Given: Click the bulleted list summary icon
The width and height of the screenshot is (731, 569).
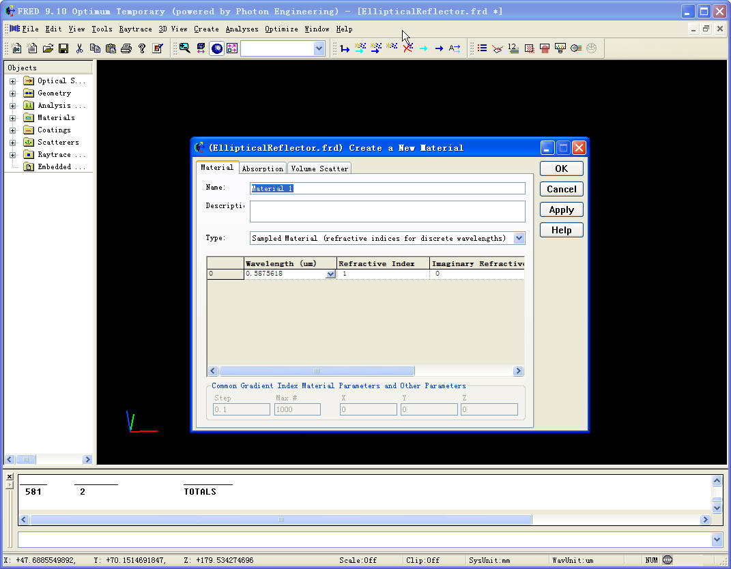Looking at the screenshot, I should click(483, 48).
